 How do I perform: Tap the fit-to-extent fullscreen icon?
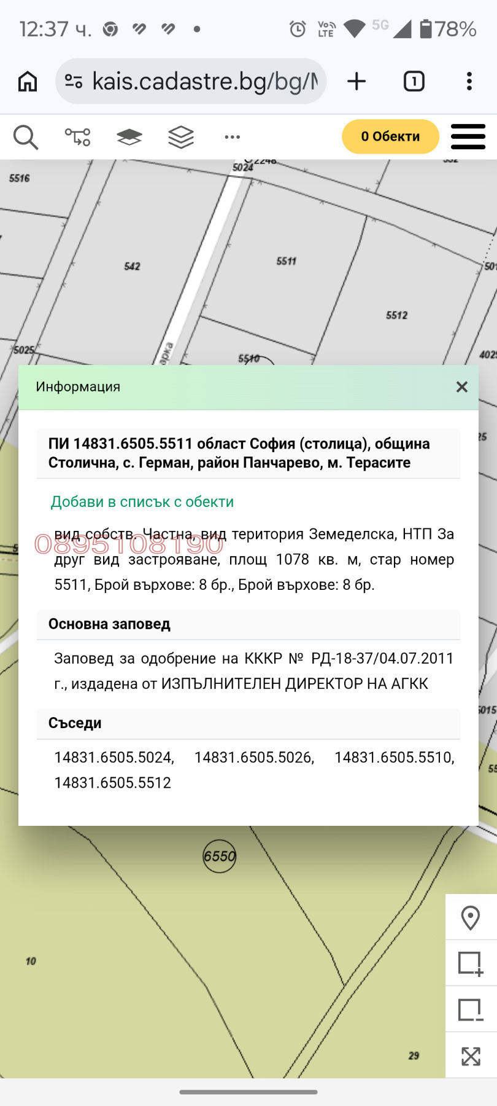[x=471, y=1056]
